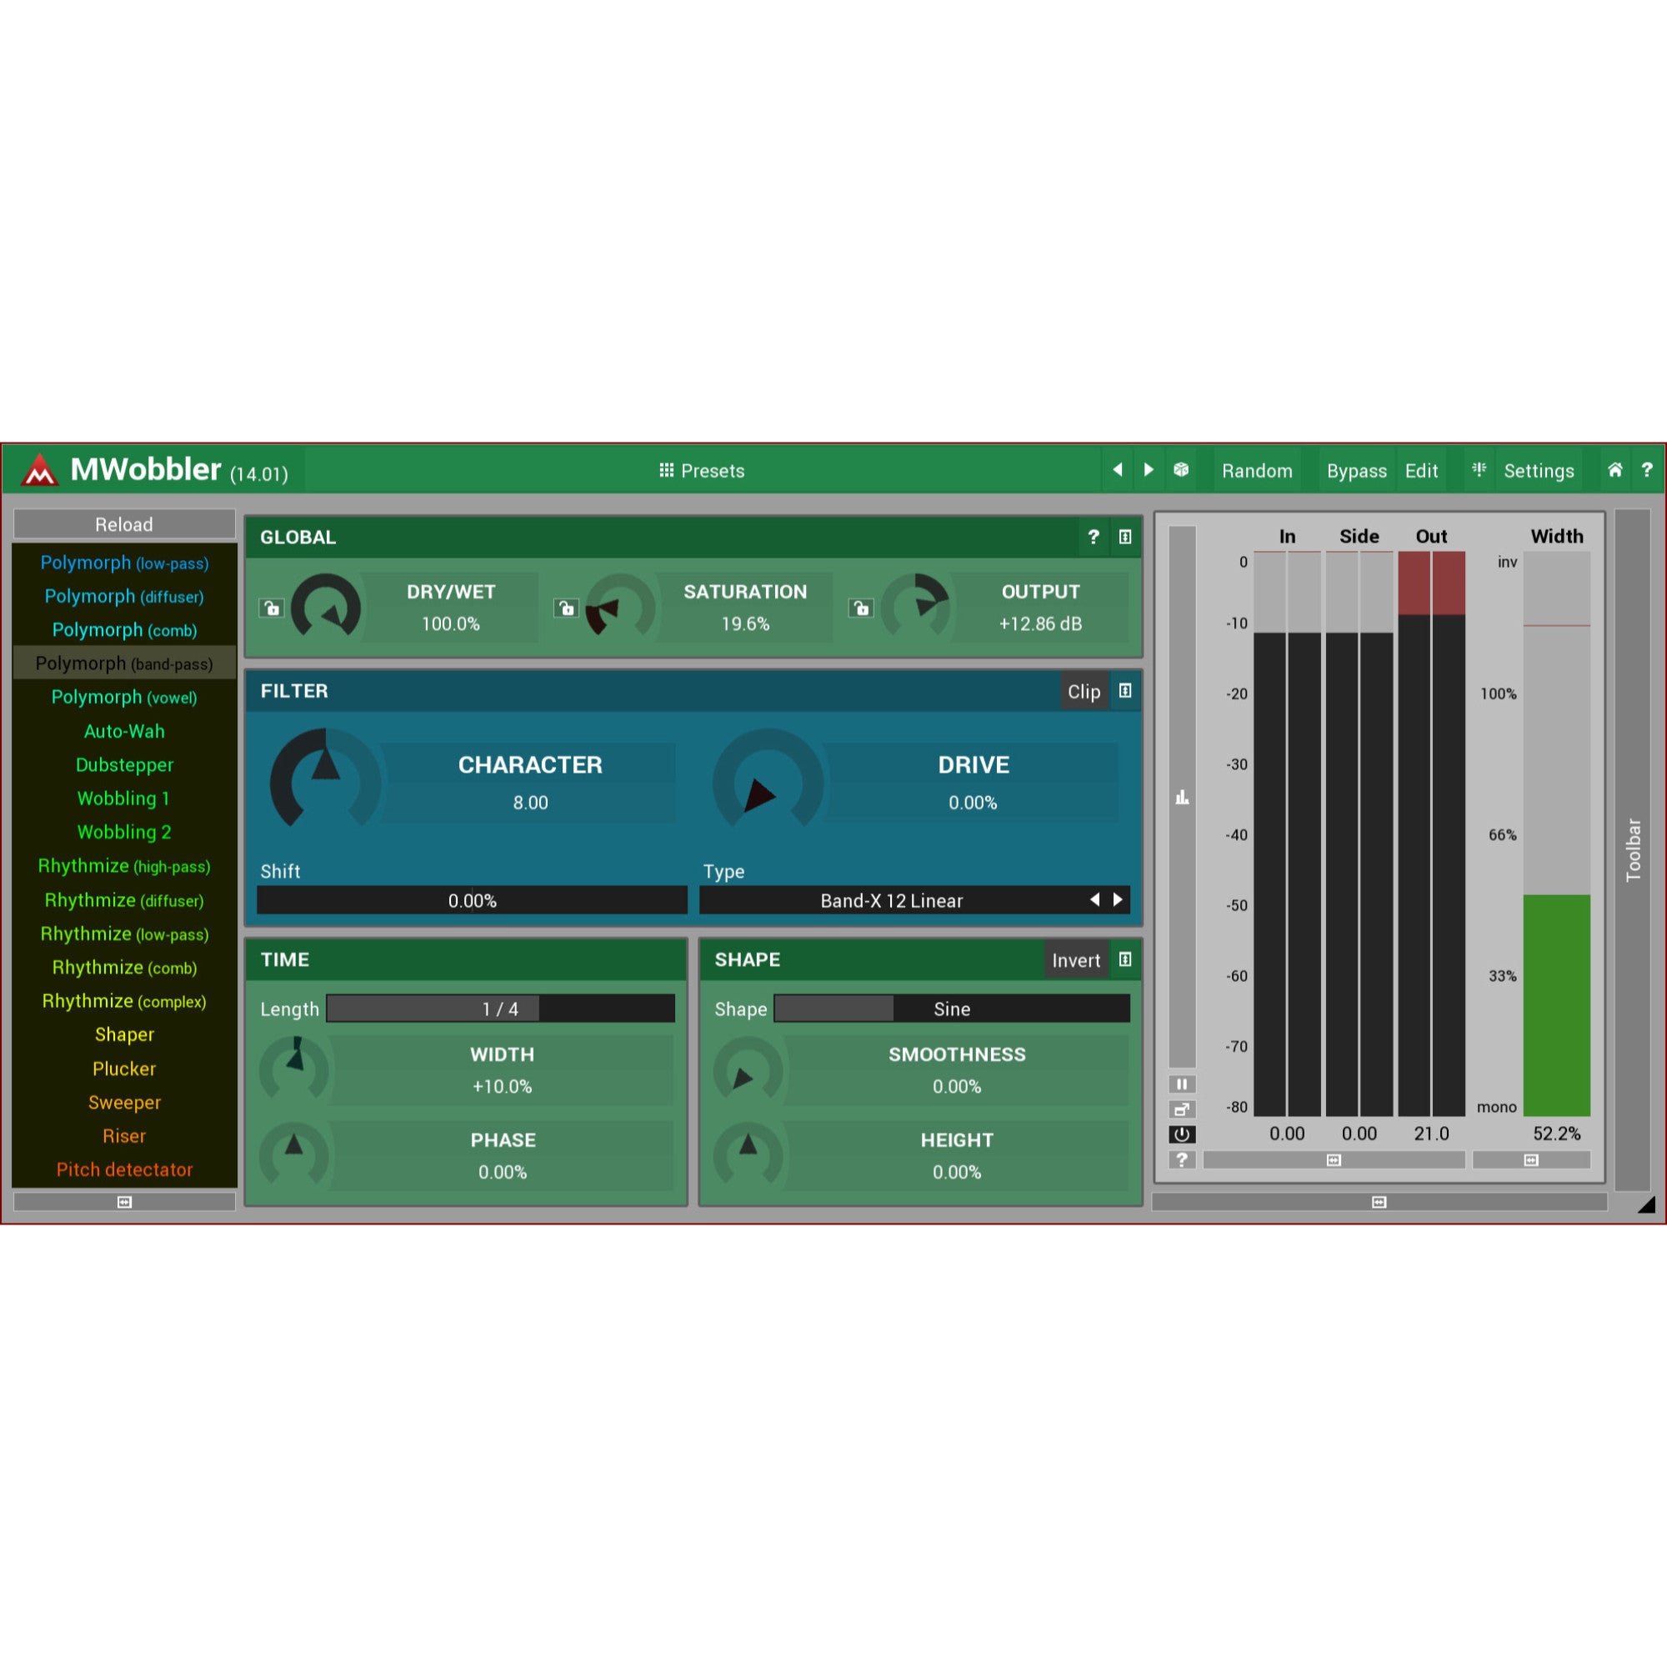Click the MeldaProduction logo icon

tap(40, 470)
